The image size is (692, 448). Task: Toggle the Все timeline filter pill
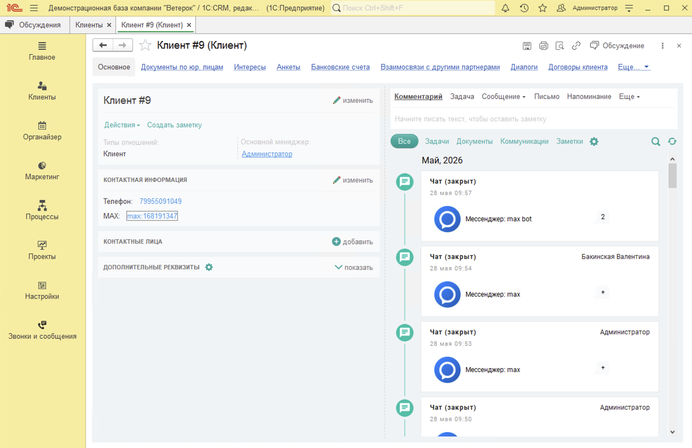coord(404,141)
